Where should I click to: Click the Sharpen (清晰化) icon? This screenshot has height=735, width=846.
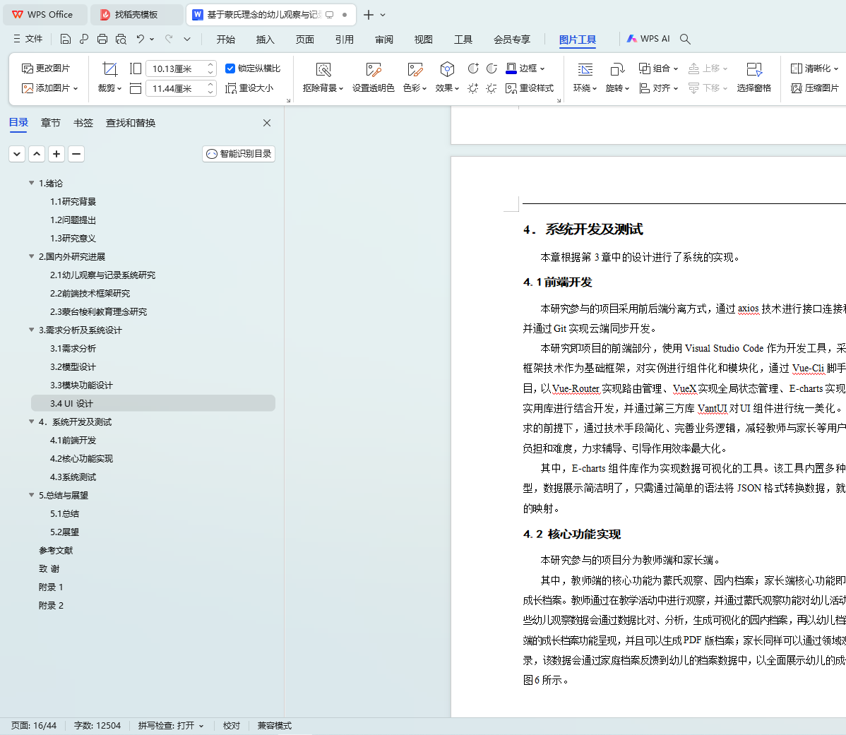[797, 68]
